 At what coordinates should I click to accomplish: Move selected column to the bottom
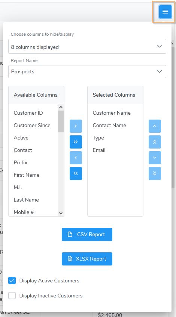tap(155, 173)
